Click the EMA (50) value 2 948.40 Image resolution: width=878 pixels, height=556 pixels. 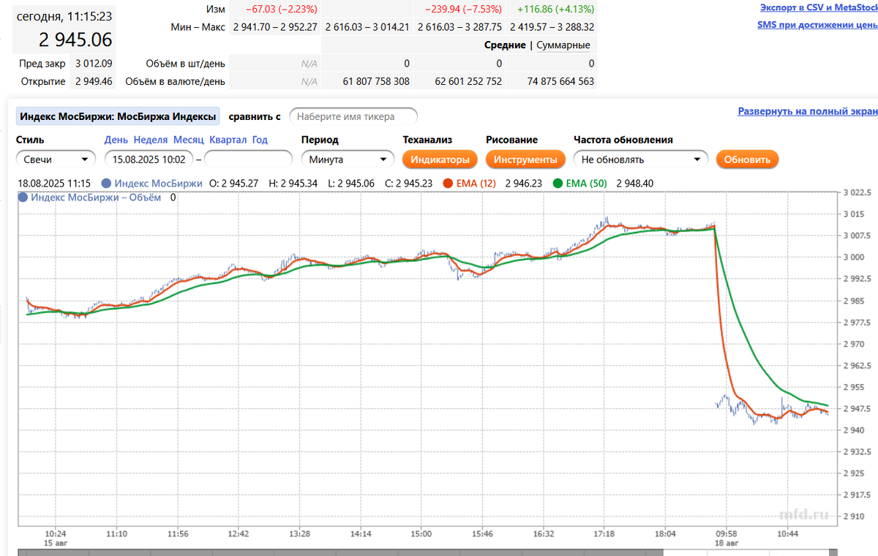[x=634, y=184]
